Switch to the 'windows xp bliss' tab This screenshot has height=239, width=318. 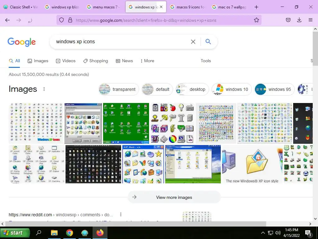(x=62, y=7)
